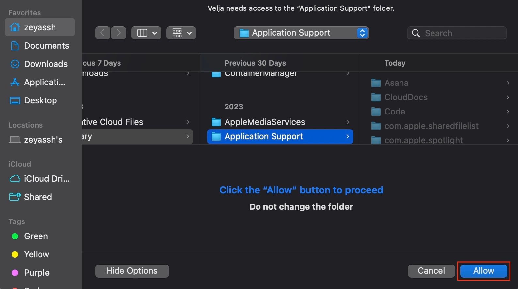
Task: Open the item grouping options dropdown
Action: [x=181, y=33]
